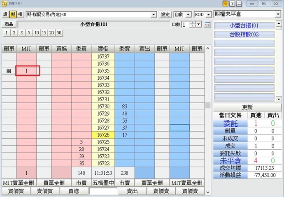
Task: Expand the 期-模擬交易 account dropdown
Action: coord(154,14)
